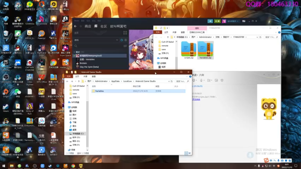Open File Explorer from the taskbar

click(12, 166)
